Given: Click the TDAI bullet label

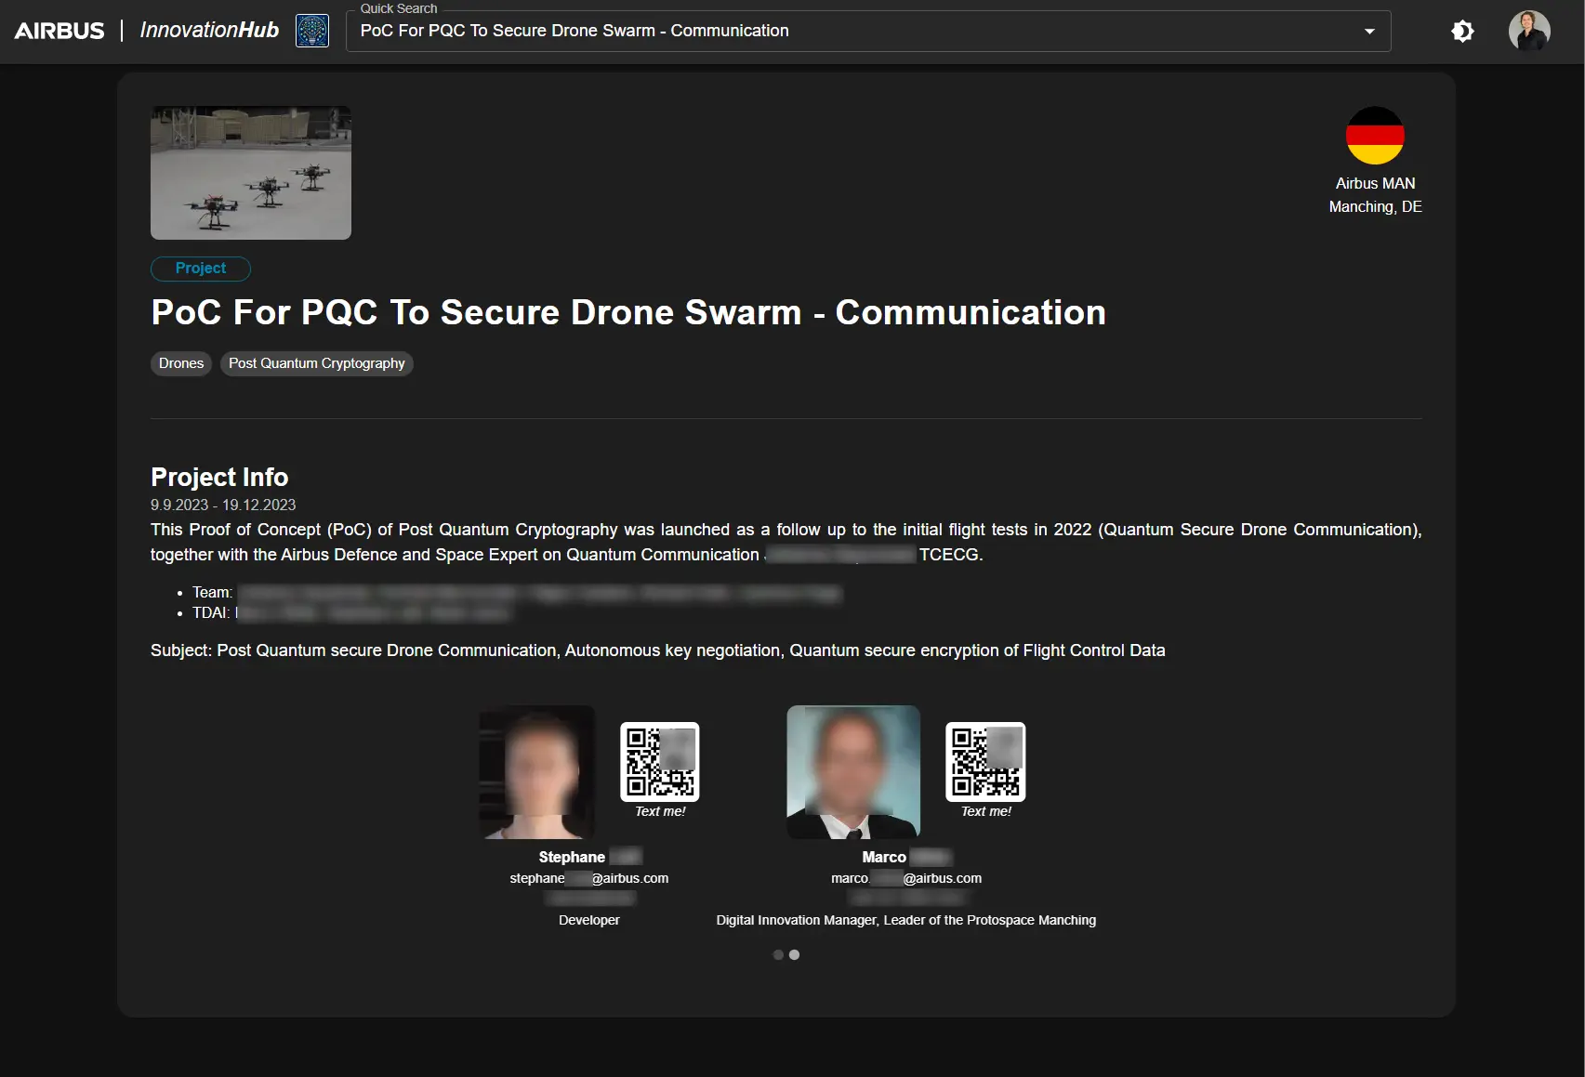Looking at the screenshot, I should [211, 612].
